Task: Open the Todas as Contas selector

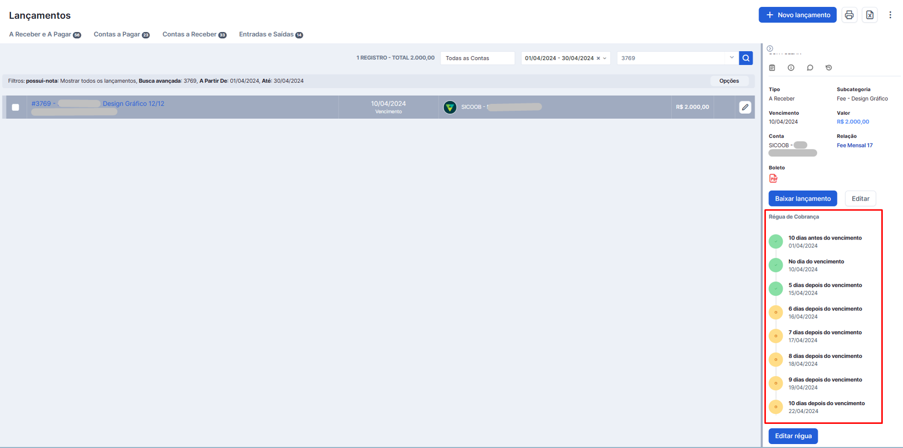Action: pyautogui.click(x=478, y=58)
